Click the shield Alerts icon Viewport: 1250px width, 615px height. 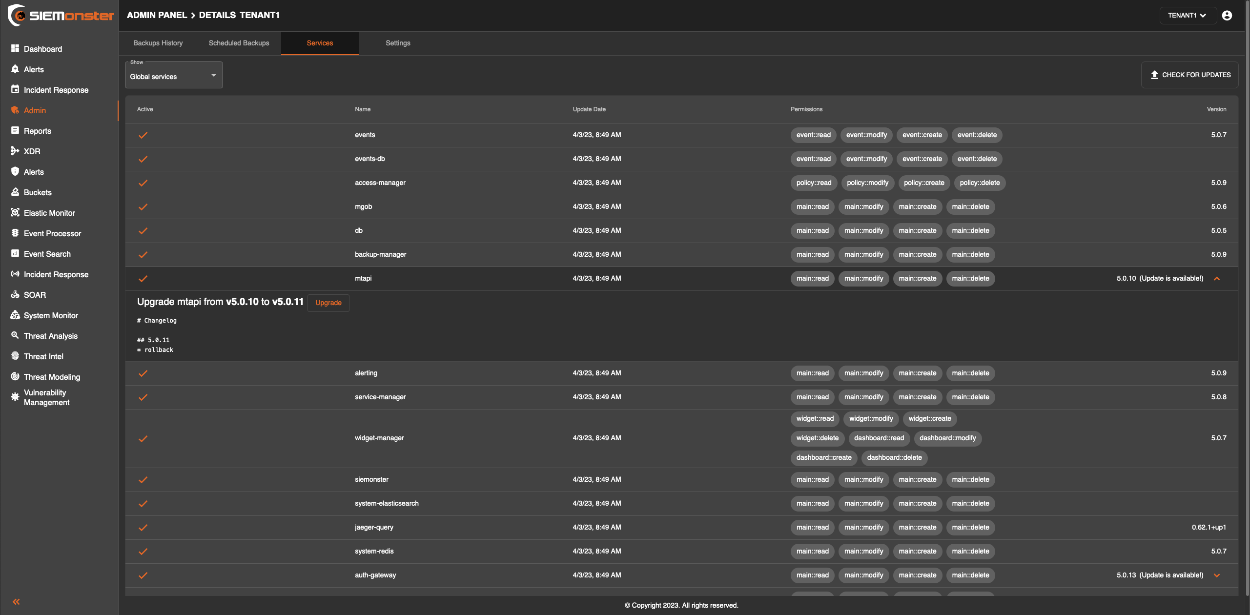coord(15,172)
